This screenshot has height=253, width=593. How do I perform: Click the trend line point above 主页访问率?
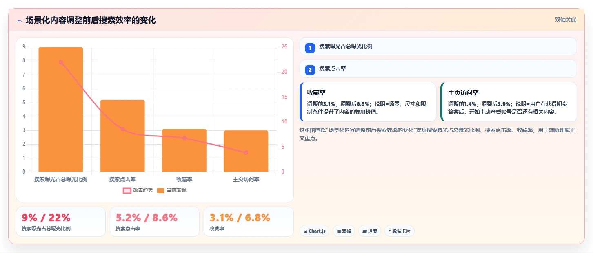246,152
